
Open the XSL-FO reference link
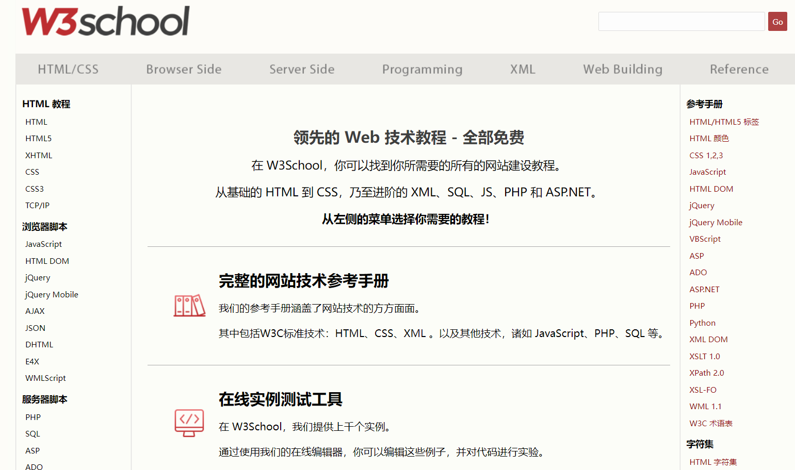703,390
